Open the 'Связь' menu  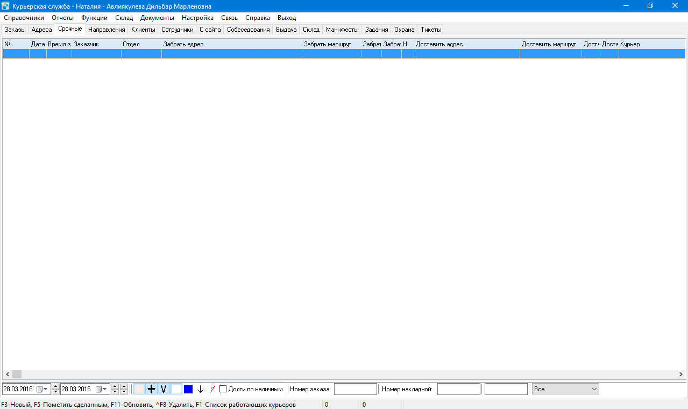pyautogui.click(x=229, y=18)
